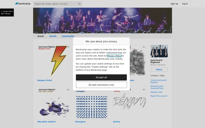205x128 pixels.
Task: Click the band concert banner image
Action: (x=102, y=20)
